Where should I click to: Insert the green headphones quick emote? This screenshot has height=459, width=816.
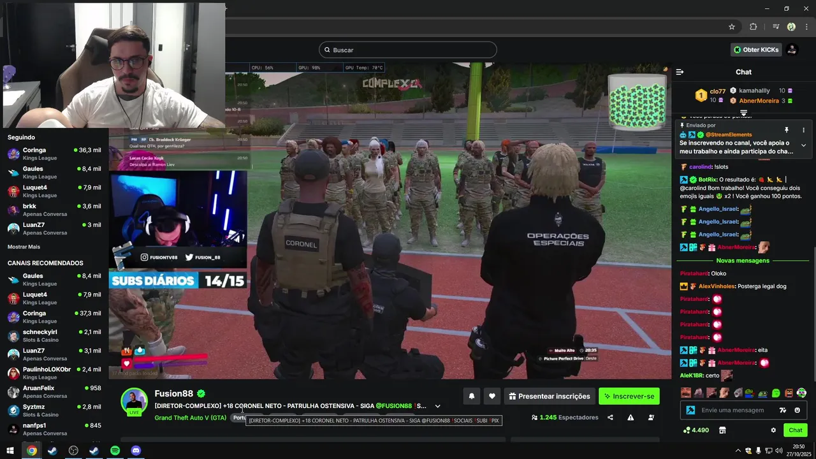pos(801,393)
